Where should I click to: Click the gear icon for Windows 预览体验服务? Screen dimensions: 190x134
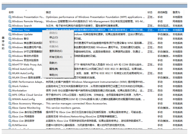(10, 60)
